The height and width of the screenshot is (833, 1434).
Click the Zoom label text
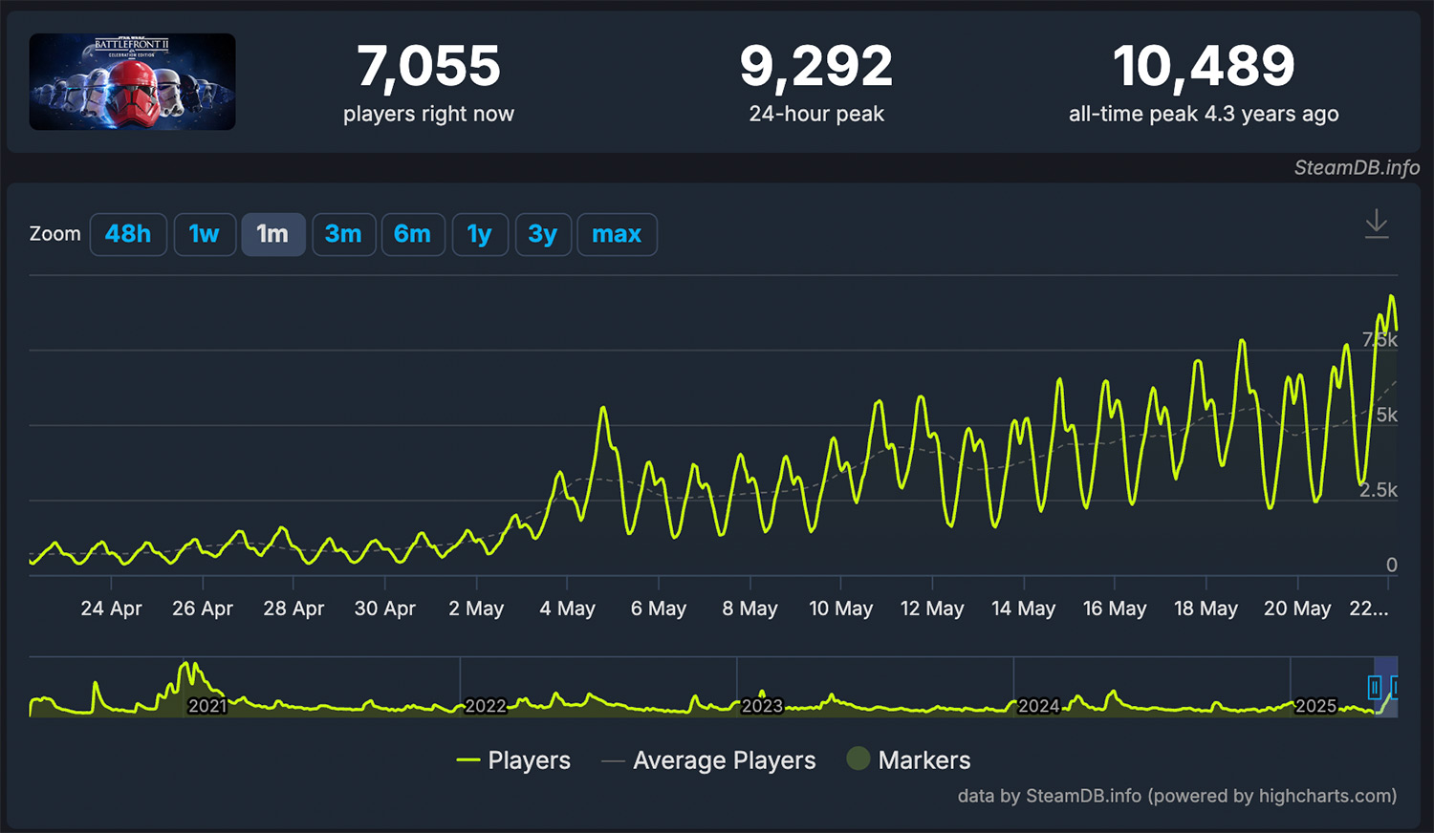55,234
